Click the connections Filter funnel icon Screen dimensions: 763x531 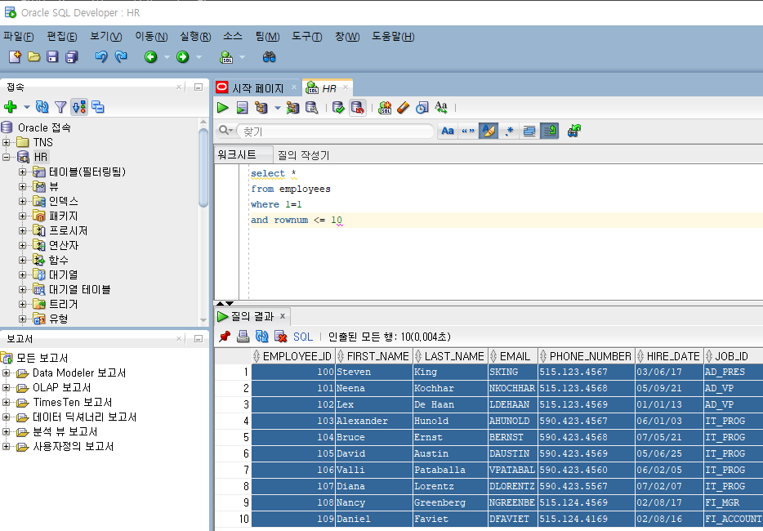pos(60,106)
